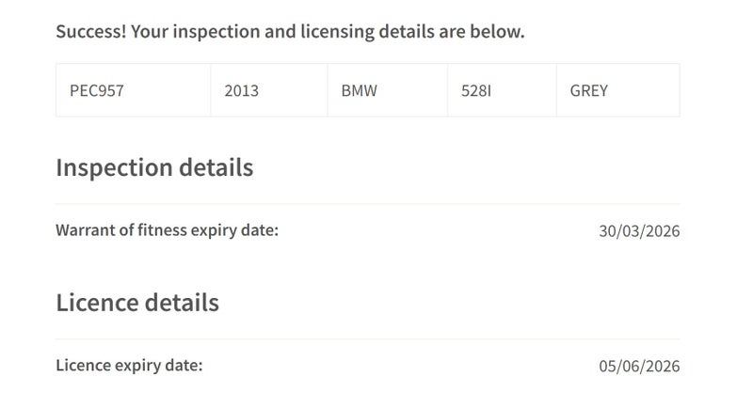This screenshot has width=753, height=408.
Task: Select the 528I model cell
Action: click(476, 91)
